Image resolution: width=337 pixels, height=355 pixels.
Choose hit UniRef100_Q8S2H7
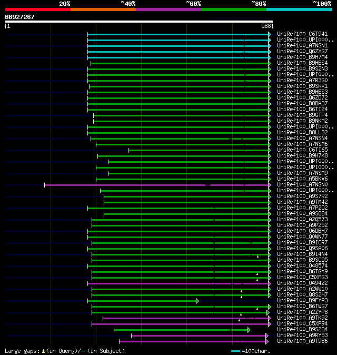[x=302, y=294]
